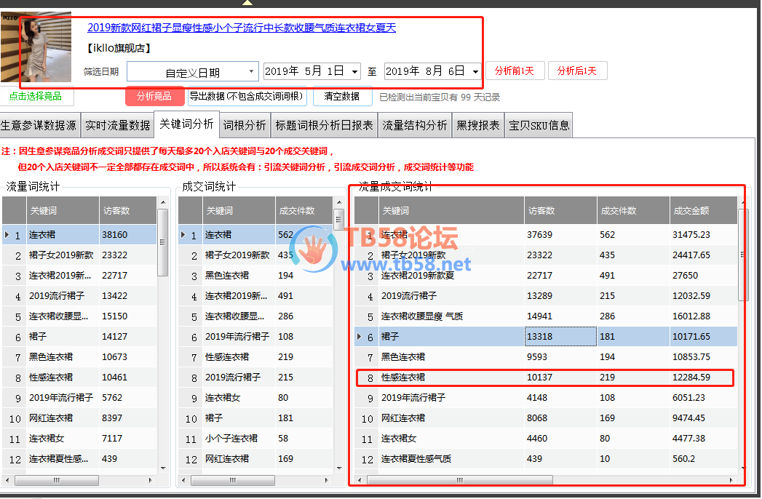Expand the 自定义日期 filter dropdown
This screenshot has width=762, height=499.
[x=251, y=71]
